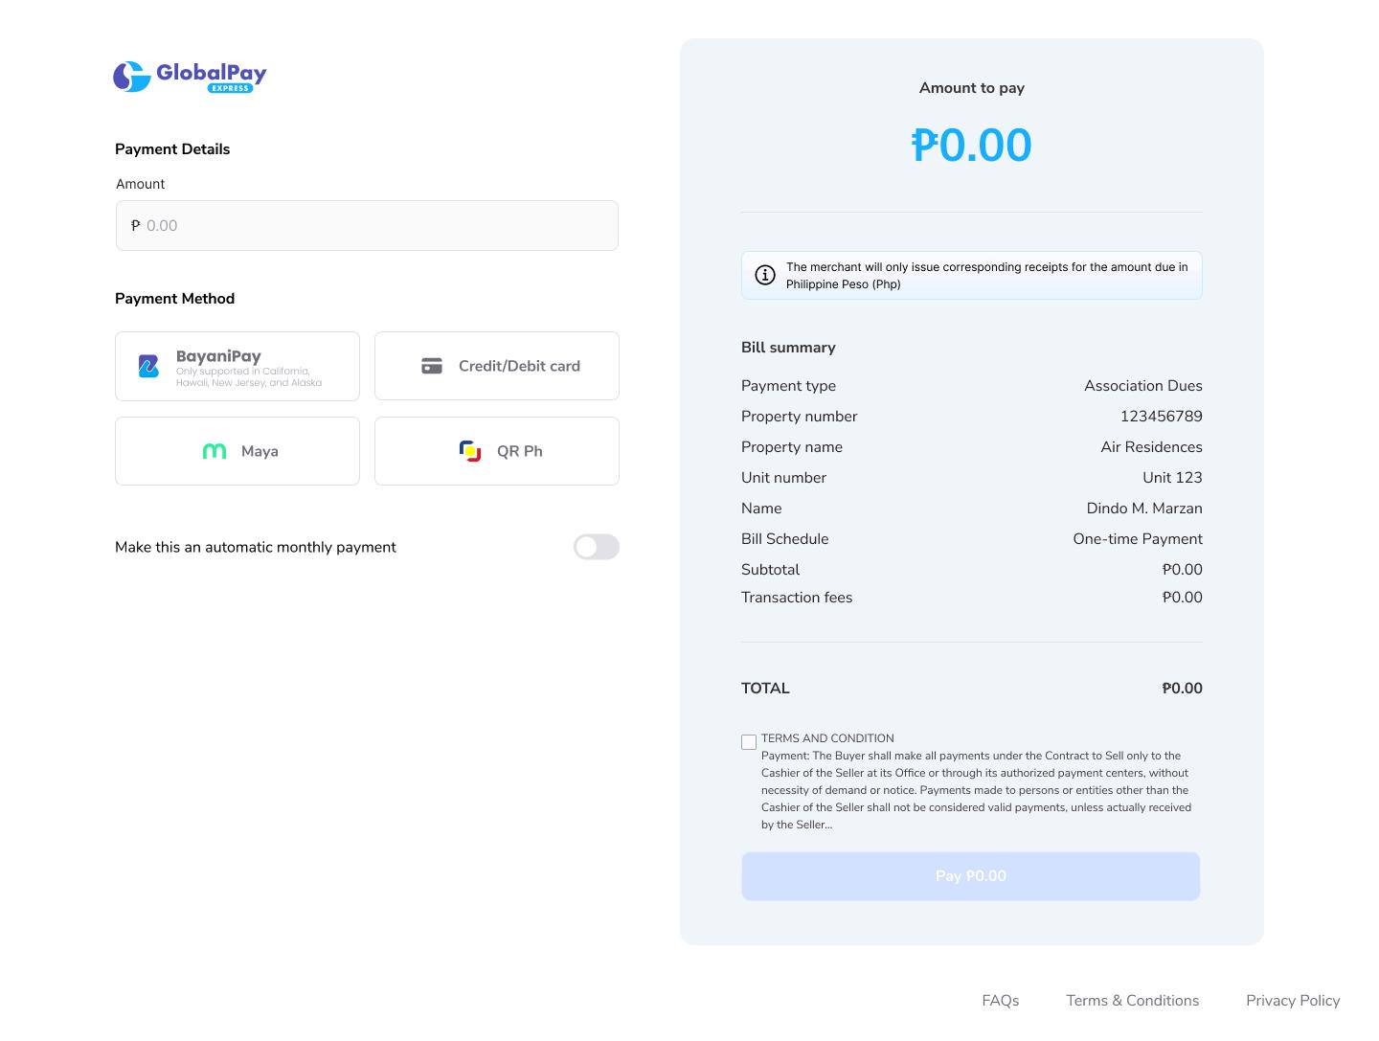Click the credit card icon
This screenshot has height=1041, width=1379.
coord(432,366)
